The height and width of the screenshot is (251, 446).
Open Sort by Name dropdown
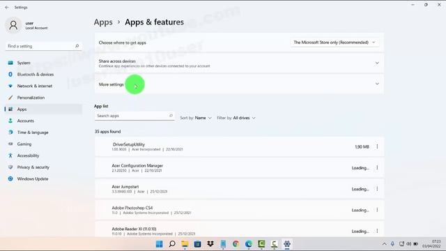(x=196, y=118)
